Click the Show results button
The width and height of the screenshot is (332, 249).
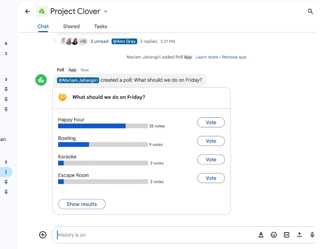81,204
